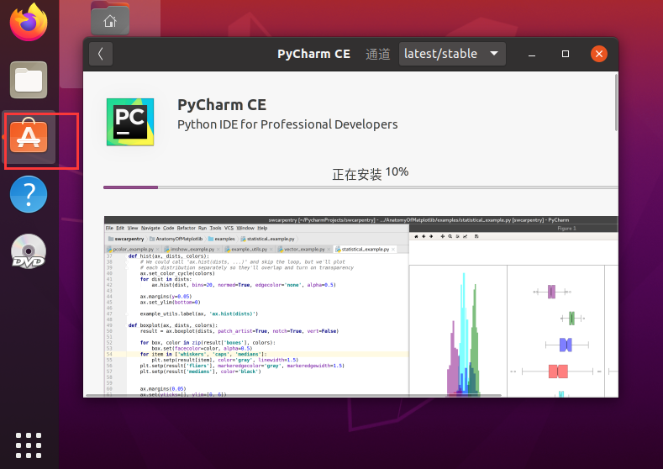Open Firefox from the dock

(29, 22)
